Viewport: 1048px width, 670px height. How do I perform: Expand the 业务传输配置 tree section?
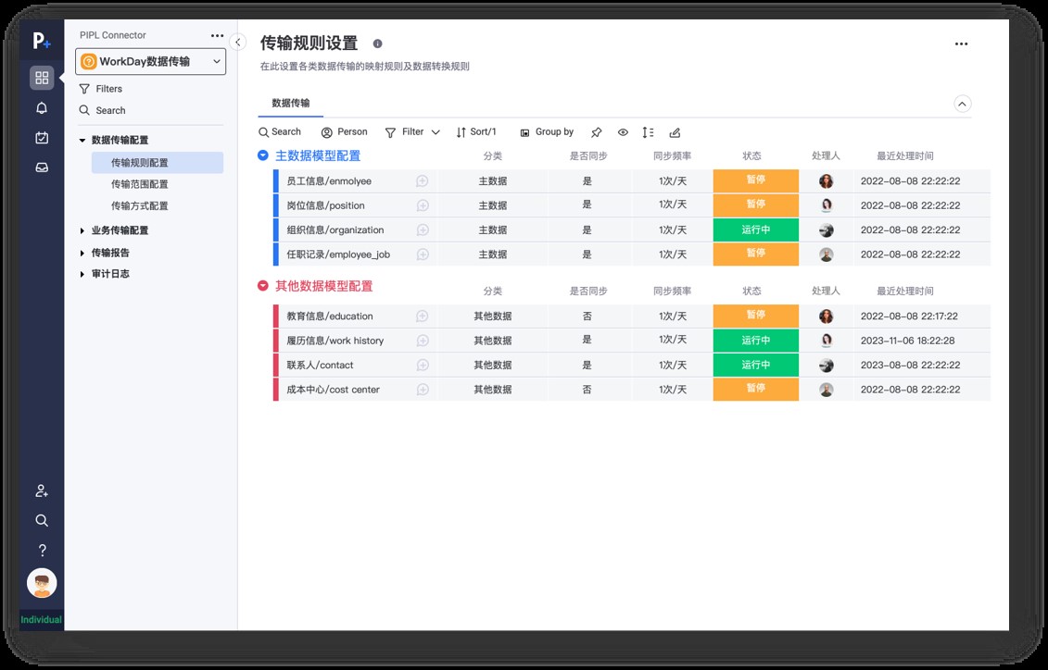coord(82,230)
